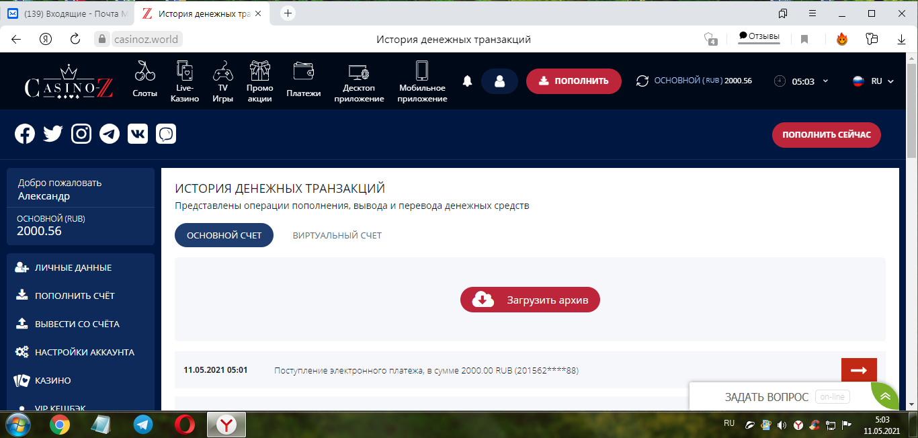918x438 pixels.
Task: Click the red arrow on transaction row
Action: point(858,370)
